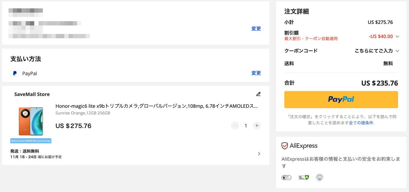
Task: Click the AliExpress shield checkmark icon
Action: 284,146
